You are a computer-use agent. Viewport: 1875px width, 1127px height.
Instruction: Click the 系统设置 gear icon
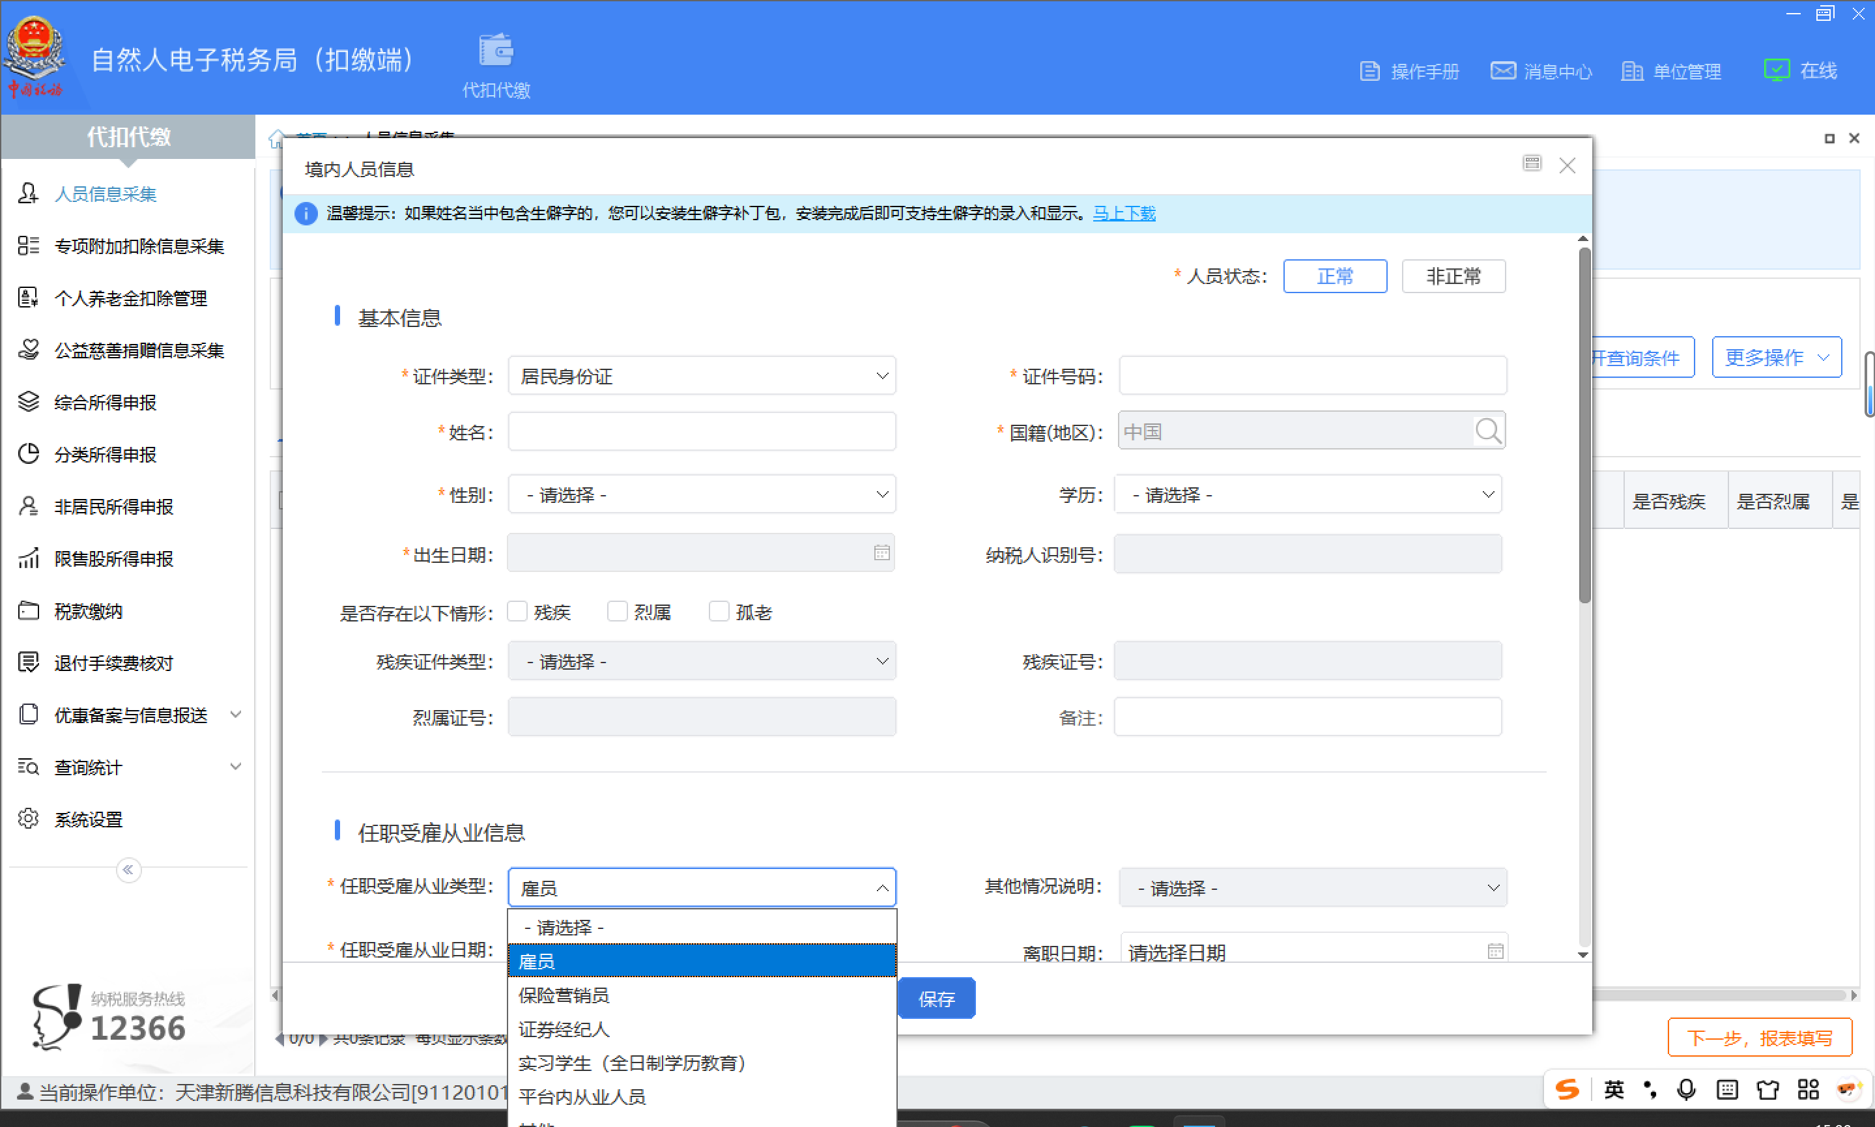coord(28,819)
